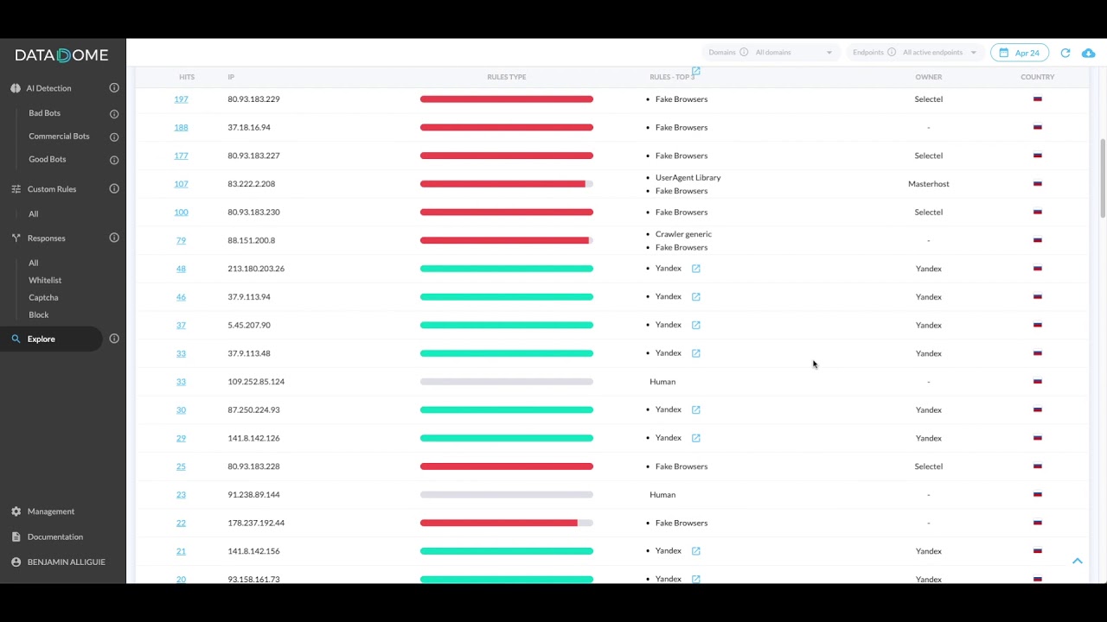Open Management in sidebar

tap(51, 511)
